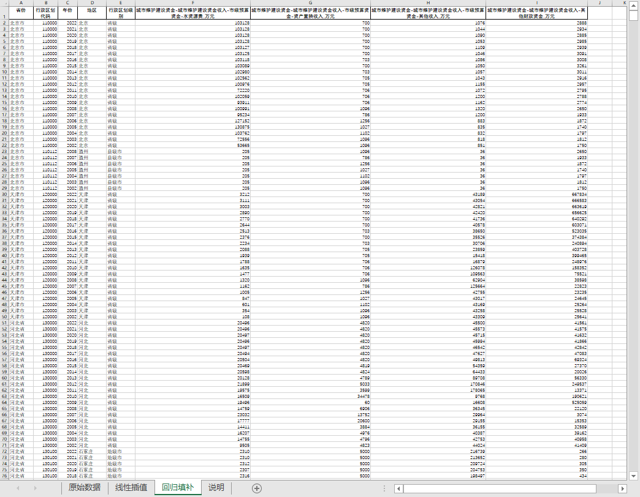Viewport: 640px width, 497px height.
Task: Select column J header
Action: click(x=600, y=3)
